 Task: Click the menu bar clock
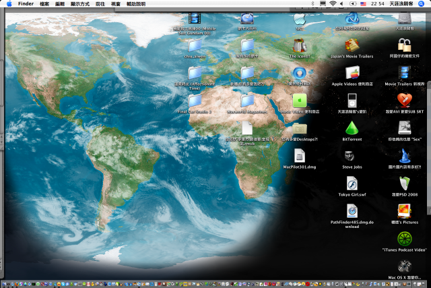[378, 4]
